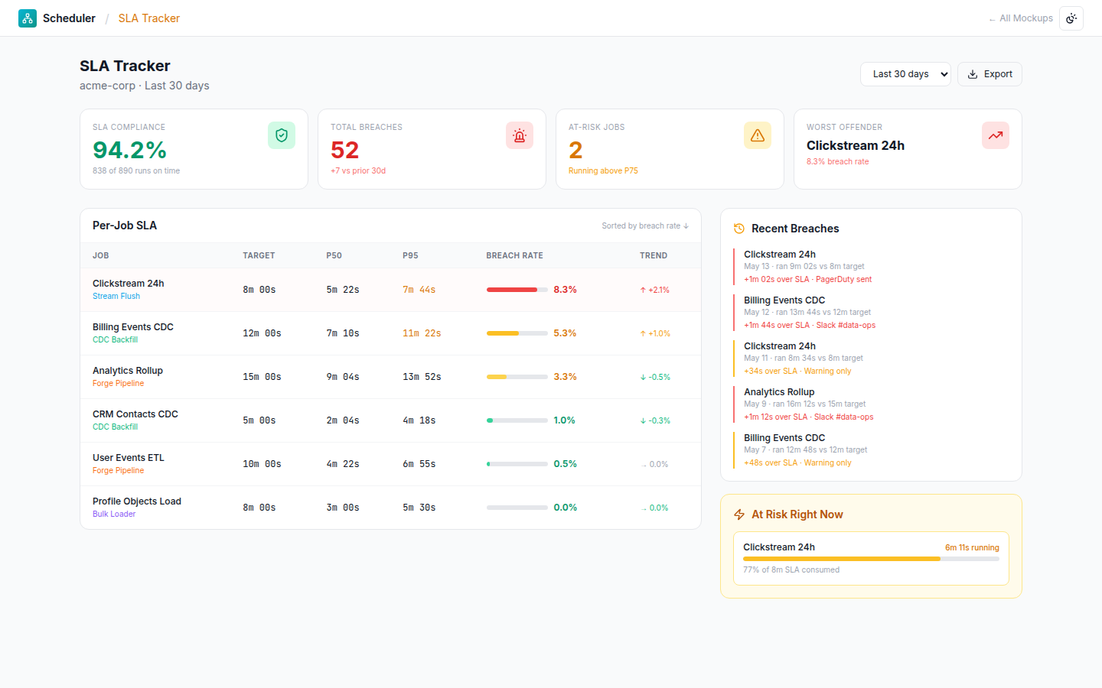Click the 8.3% breach rate bar
The image size is (1102, 688).
517,290
